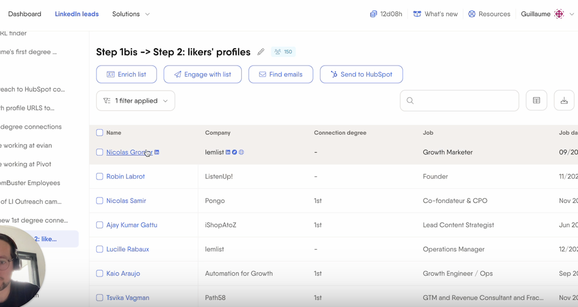The image size is (578, 307).
Task: Click Send to HubSpot button
Action: 361,74
